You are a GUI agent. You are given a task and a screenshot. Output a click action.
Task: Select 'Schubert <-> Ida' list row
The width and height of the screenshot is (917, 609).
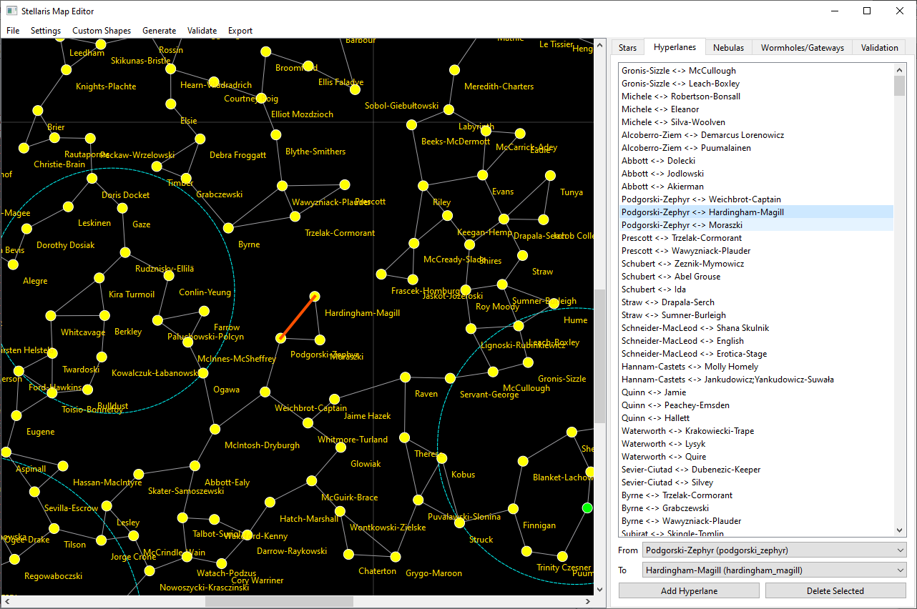click(756, 289)
